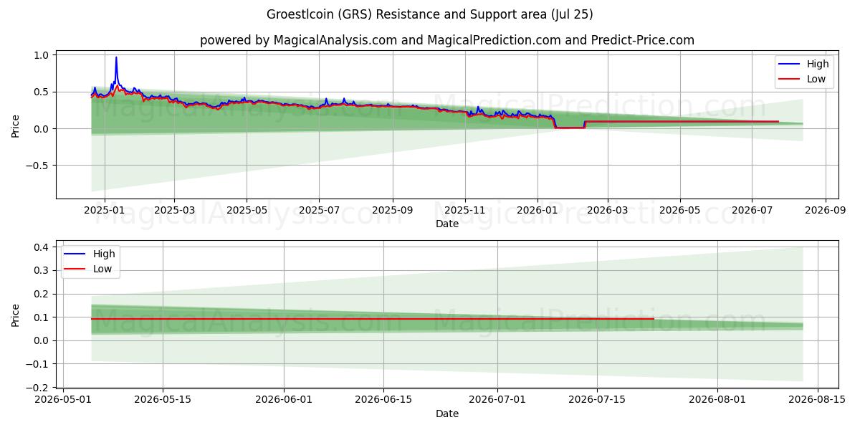Click the '2025-01' tick label
The image size is (860, 430).
coord(105,211)
